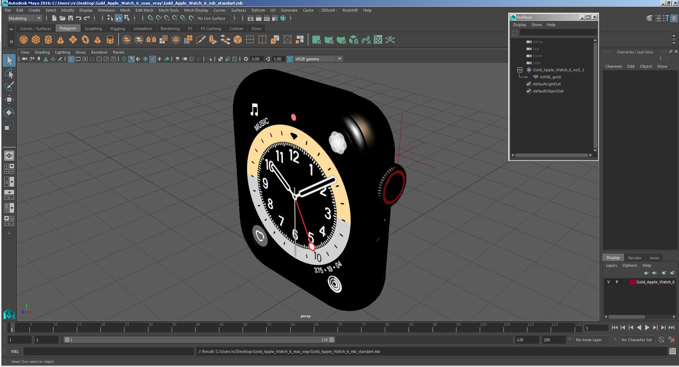
Task: Open the Script Editor icon
Action: pos(673,351)
